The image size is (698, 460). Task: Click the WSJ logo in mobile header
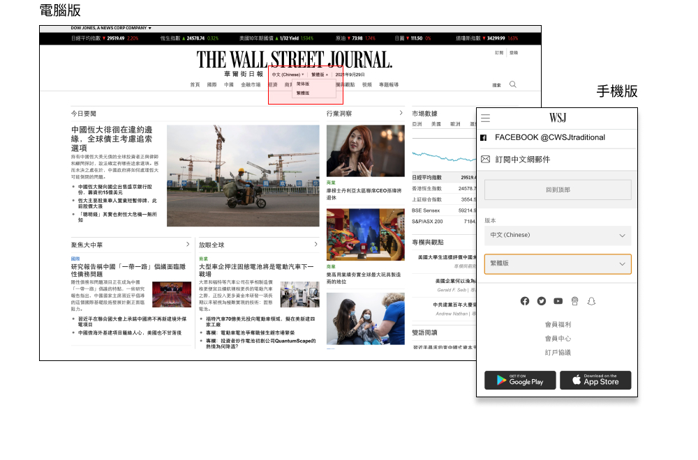click(558, 118)
